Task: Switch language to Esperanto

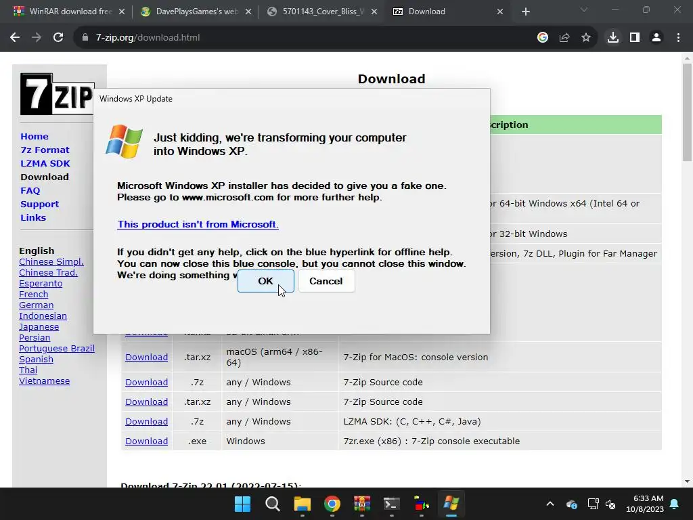Action: pos(41,284)
